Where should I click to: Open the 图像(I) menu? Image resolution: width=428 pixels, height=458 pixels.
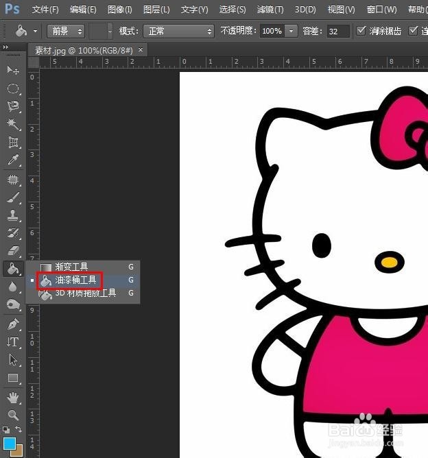(x=120, y=10)
